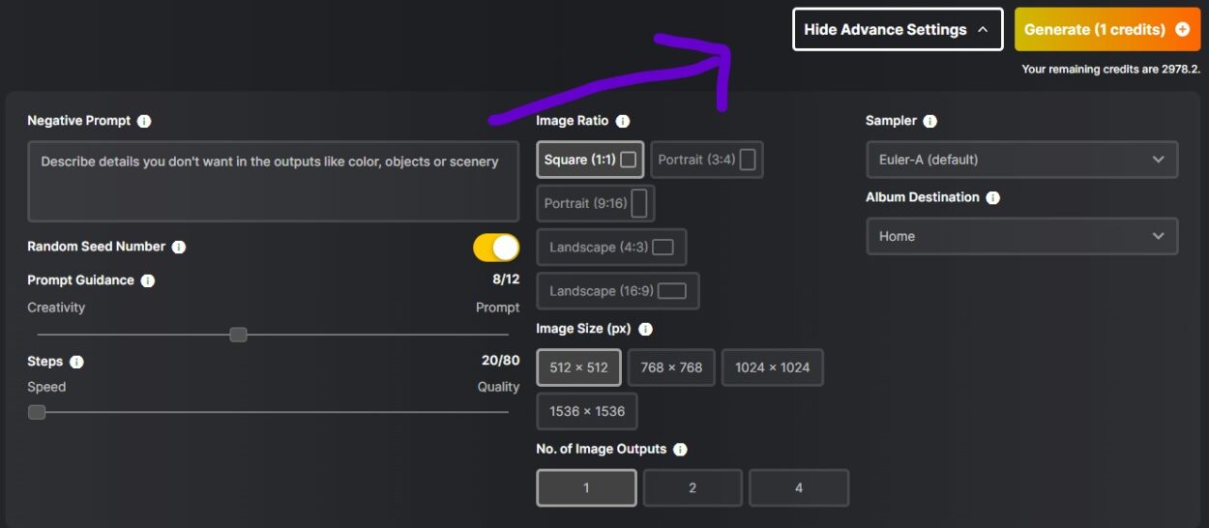Select 1024 × 1024 image size
This screenshot has width=1209, height=528.
pyautogui.click(x=772, y=367)
